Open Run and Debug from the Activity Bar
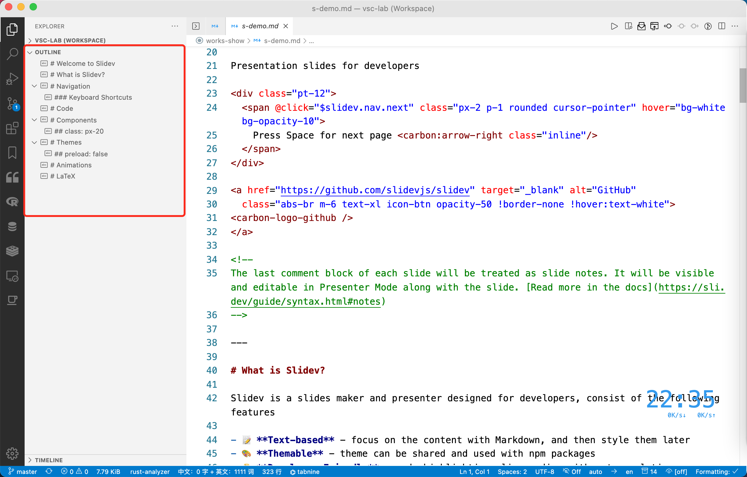 [12, 78]
